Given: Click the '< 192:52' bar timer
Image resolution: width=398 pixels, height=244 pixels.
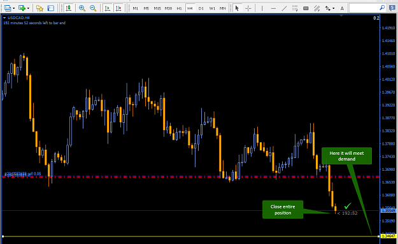Looking at the screenshot, I should [347, 213].
